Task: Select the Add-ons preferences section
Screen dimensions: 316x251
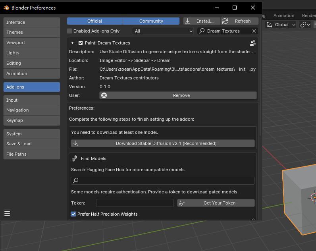Action: point(32,87)
